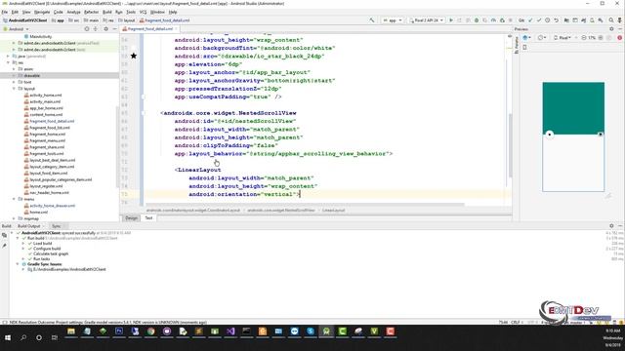Click the 'app' breadcrumb in navigation bar
Screen dimensions: 625x351
tap(58, 20)
